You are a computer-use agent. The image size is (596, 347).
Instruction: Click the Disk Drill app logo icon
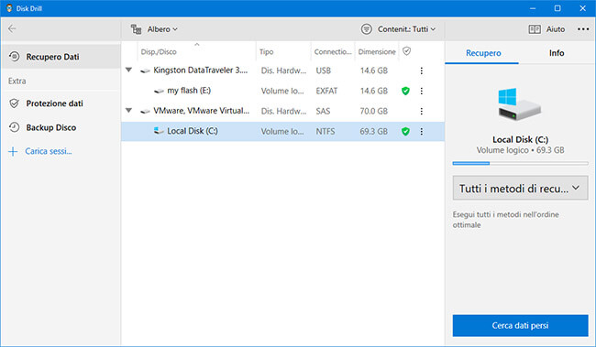pos(9,8)
